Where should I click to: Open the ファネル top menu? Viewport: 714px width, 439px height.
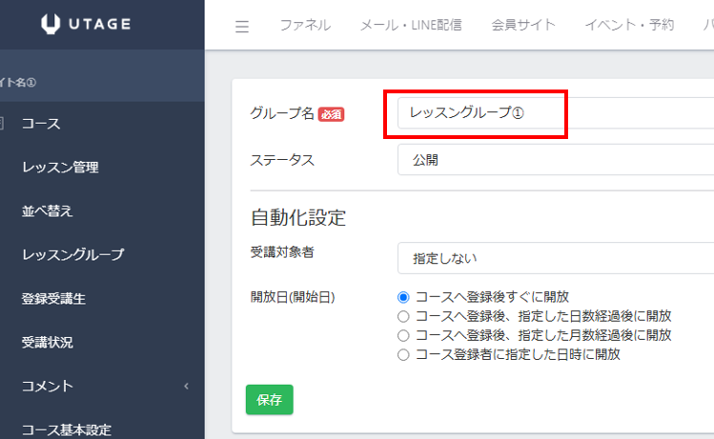[x=305, y=26]
